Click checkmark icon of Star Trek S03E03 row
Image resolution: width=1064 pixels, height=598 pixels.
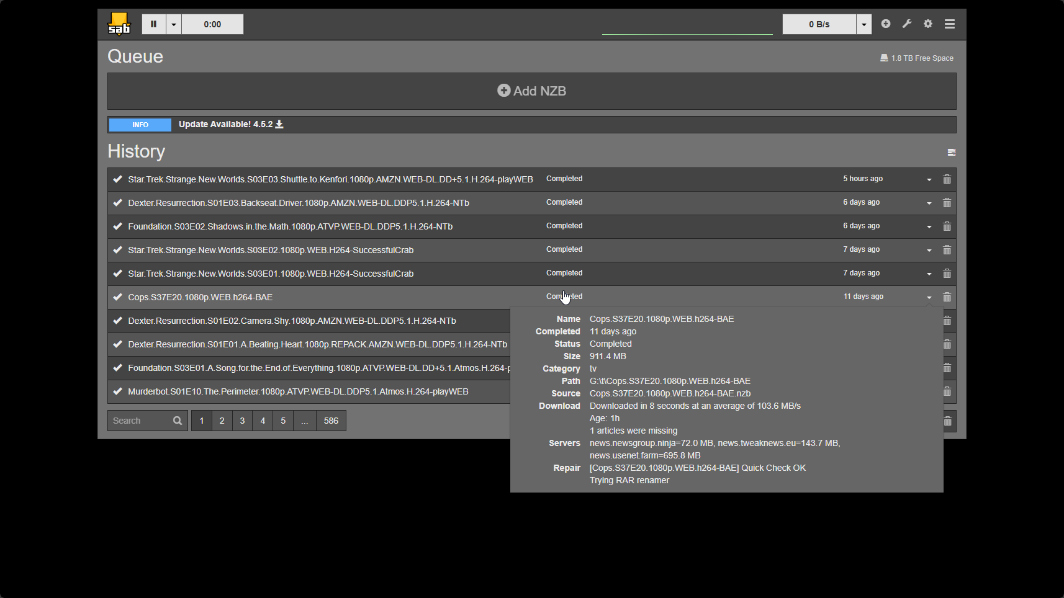(117, 179)
